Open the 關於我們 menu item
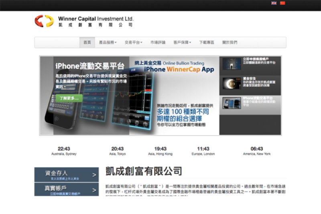Image resolution: width=321 pixels, height=214 pixels. pos(230,43)
